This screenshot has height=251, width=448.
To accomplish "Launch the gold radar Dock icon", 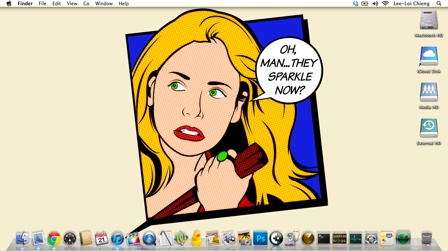I will [308, 239].
